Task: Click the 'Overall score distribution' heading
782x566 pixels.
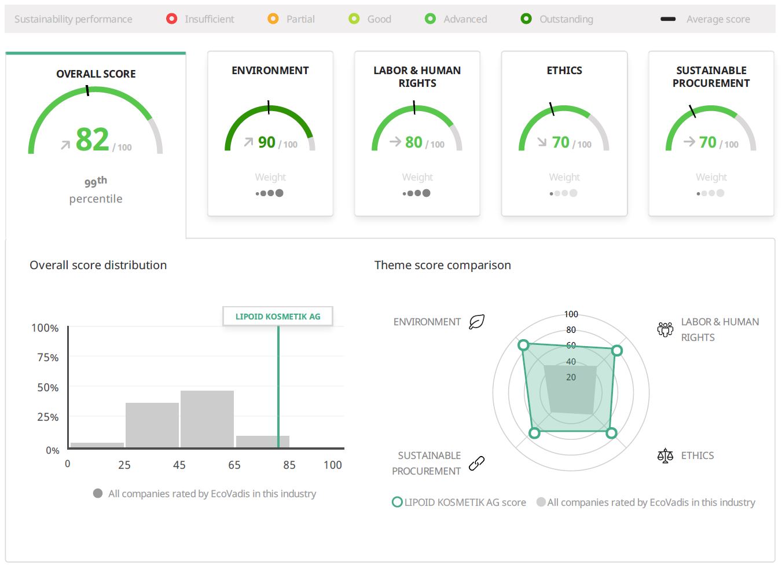Action: click(98, 265)
